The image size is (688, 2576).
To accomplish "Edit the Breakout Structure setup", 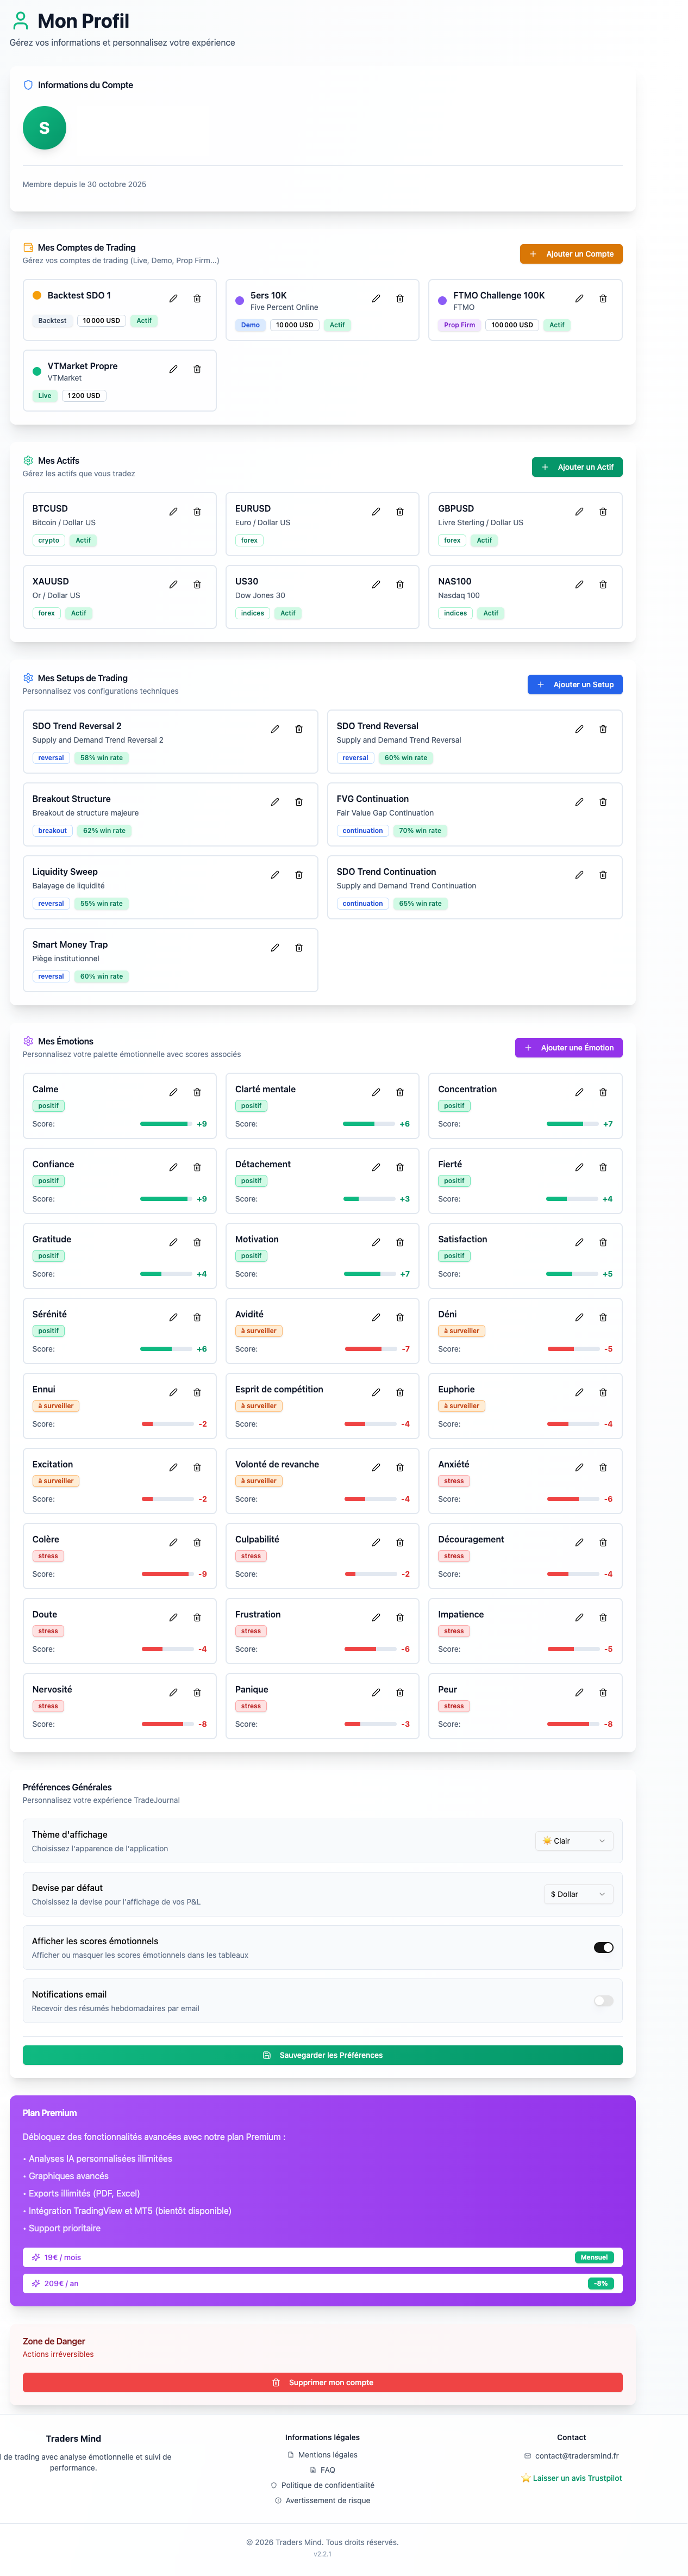I will tap(275, 801).
